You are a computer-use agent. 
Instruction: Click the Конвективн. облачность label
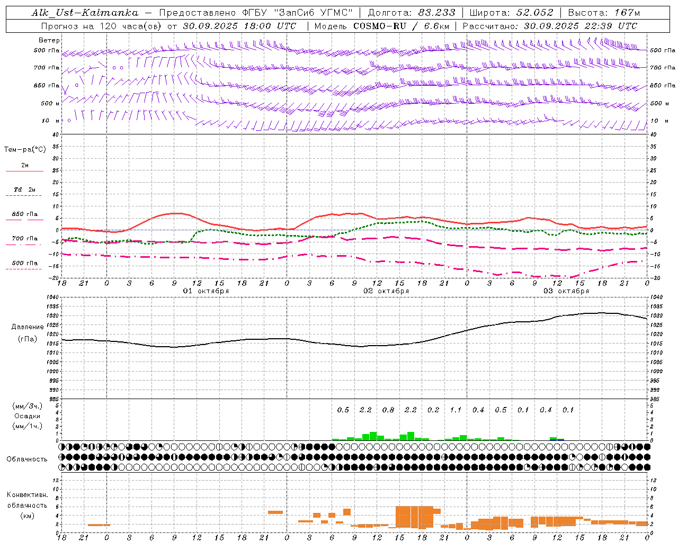[x=27, y=500]
